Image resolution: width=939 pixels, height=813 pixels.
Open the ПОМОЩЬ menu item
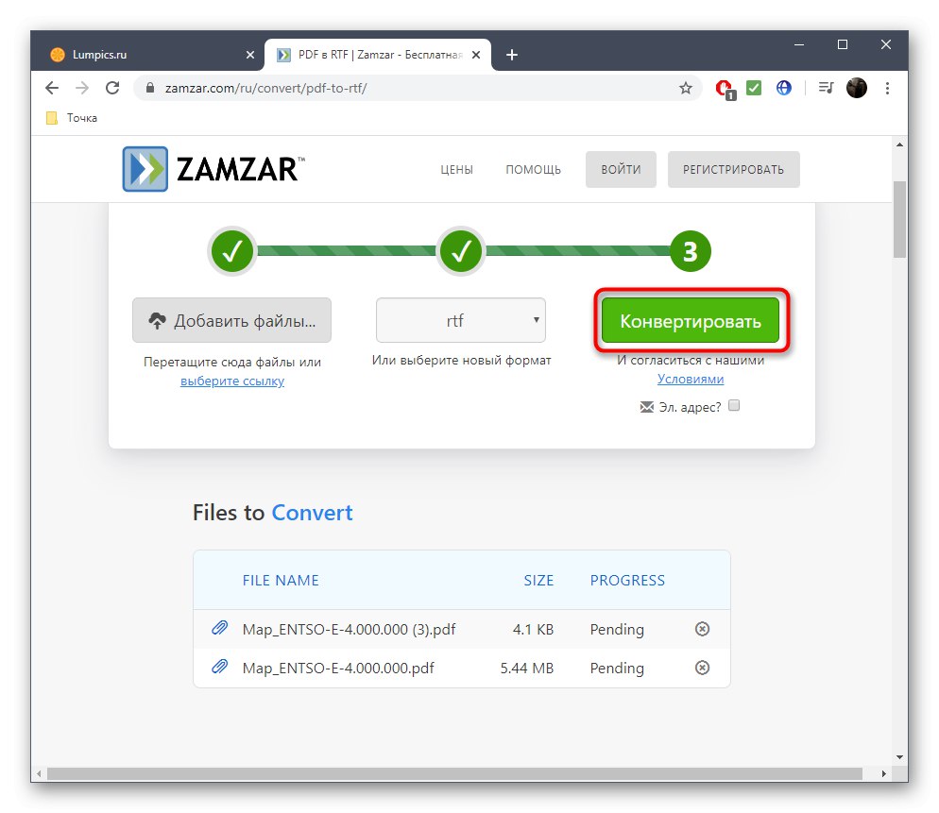(x=532, y=169)
